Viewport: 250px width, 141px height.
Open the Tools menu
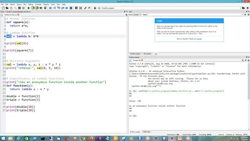tap(53, 4)
